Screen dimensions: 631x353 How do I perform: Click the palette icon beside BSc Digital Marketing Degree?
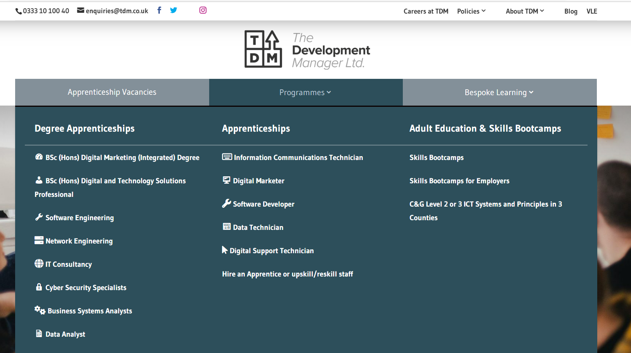coord(39,157)
